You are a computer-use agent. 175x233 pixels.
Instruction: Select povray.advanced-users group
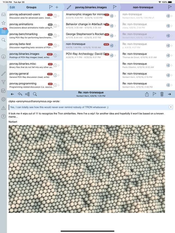pos(35,16)
